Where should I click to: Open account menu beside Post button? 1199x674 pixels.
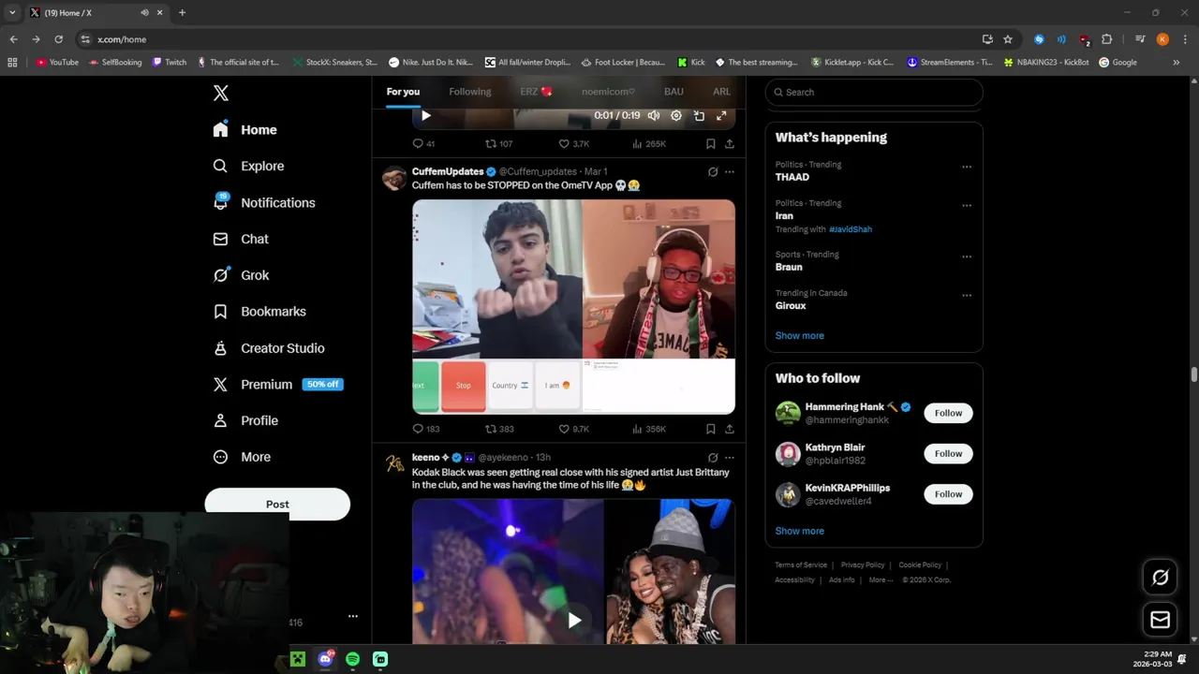click(353, 616)
